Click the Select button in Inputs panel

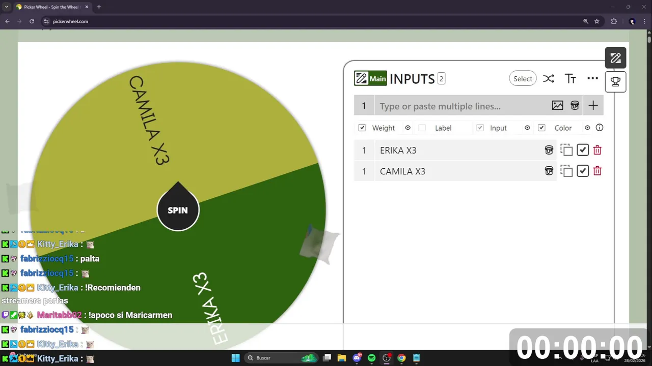point(523,79)
